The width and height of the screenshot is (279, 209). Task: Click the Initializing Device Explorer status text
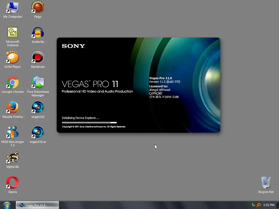coord(80,118)
